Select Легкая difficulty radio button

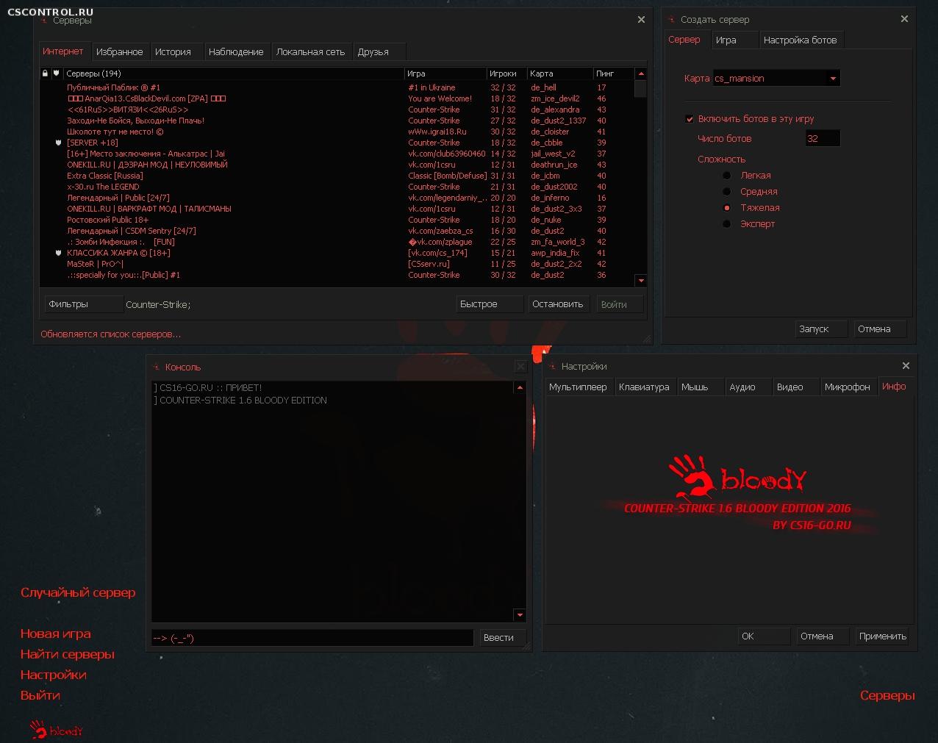point(727,175)
